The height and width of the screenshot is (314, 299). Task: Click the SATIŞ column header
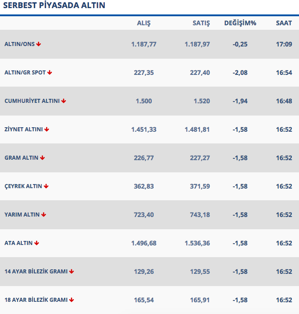(x=201, y=23)
